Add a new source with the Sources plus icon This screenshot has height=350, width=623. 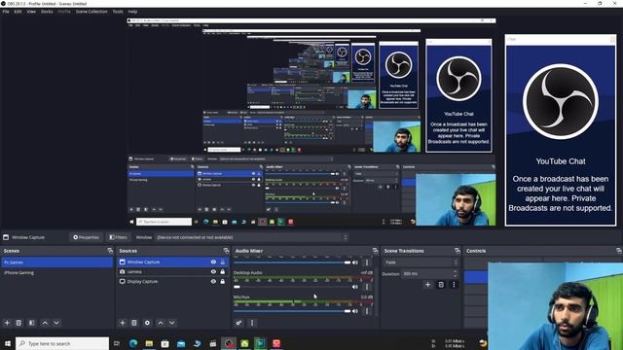tap(123, 323)
